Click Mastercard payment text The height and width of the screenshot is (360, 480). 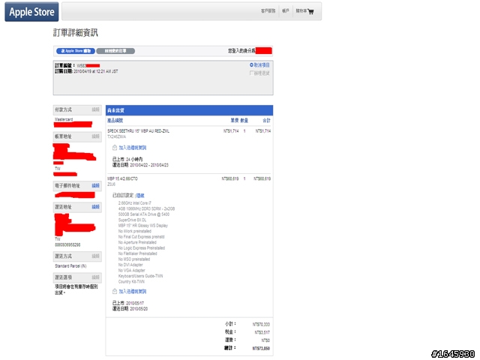(x=64, y=119)
